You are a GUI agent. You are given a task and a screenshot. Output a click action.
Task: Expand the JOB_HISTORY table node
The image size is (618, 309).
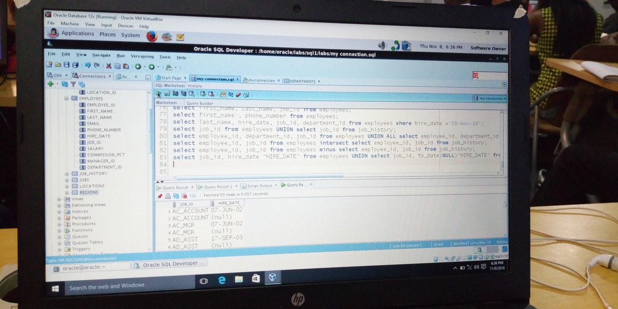pyautogui.click(x=67, y=173)
